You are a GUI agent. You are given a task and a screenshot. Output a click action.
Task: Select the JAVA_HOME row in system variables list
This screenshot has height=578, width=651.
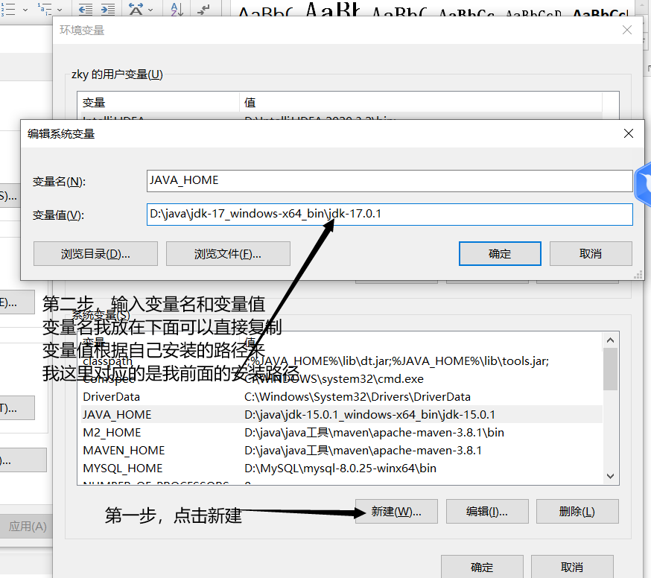coord(340,414)
